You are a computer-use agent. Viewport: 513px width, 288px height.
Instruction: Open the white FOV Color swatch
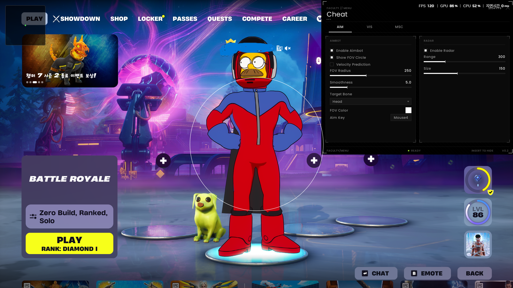point(408,110)
